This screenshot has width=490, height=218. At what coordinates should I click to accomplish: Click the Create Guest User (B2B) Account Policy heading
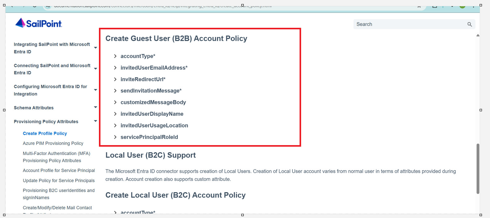[176, 39]
